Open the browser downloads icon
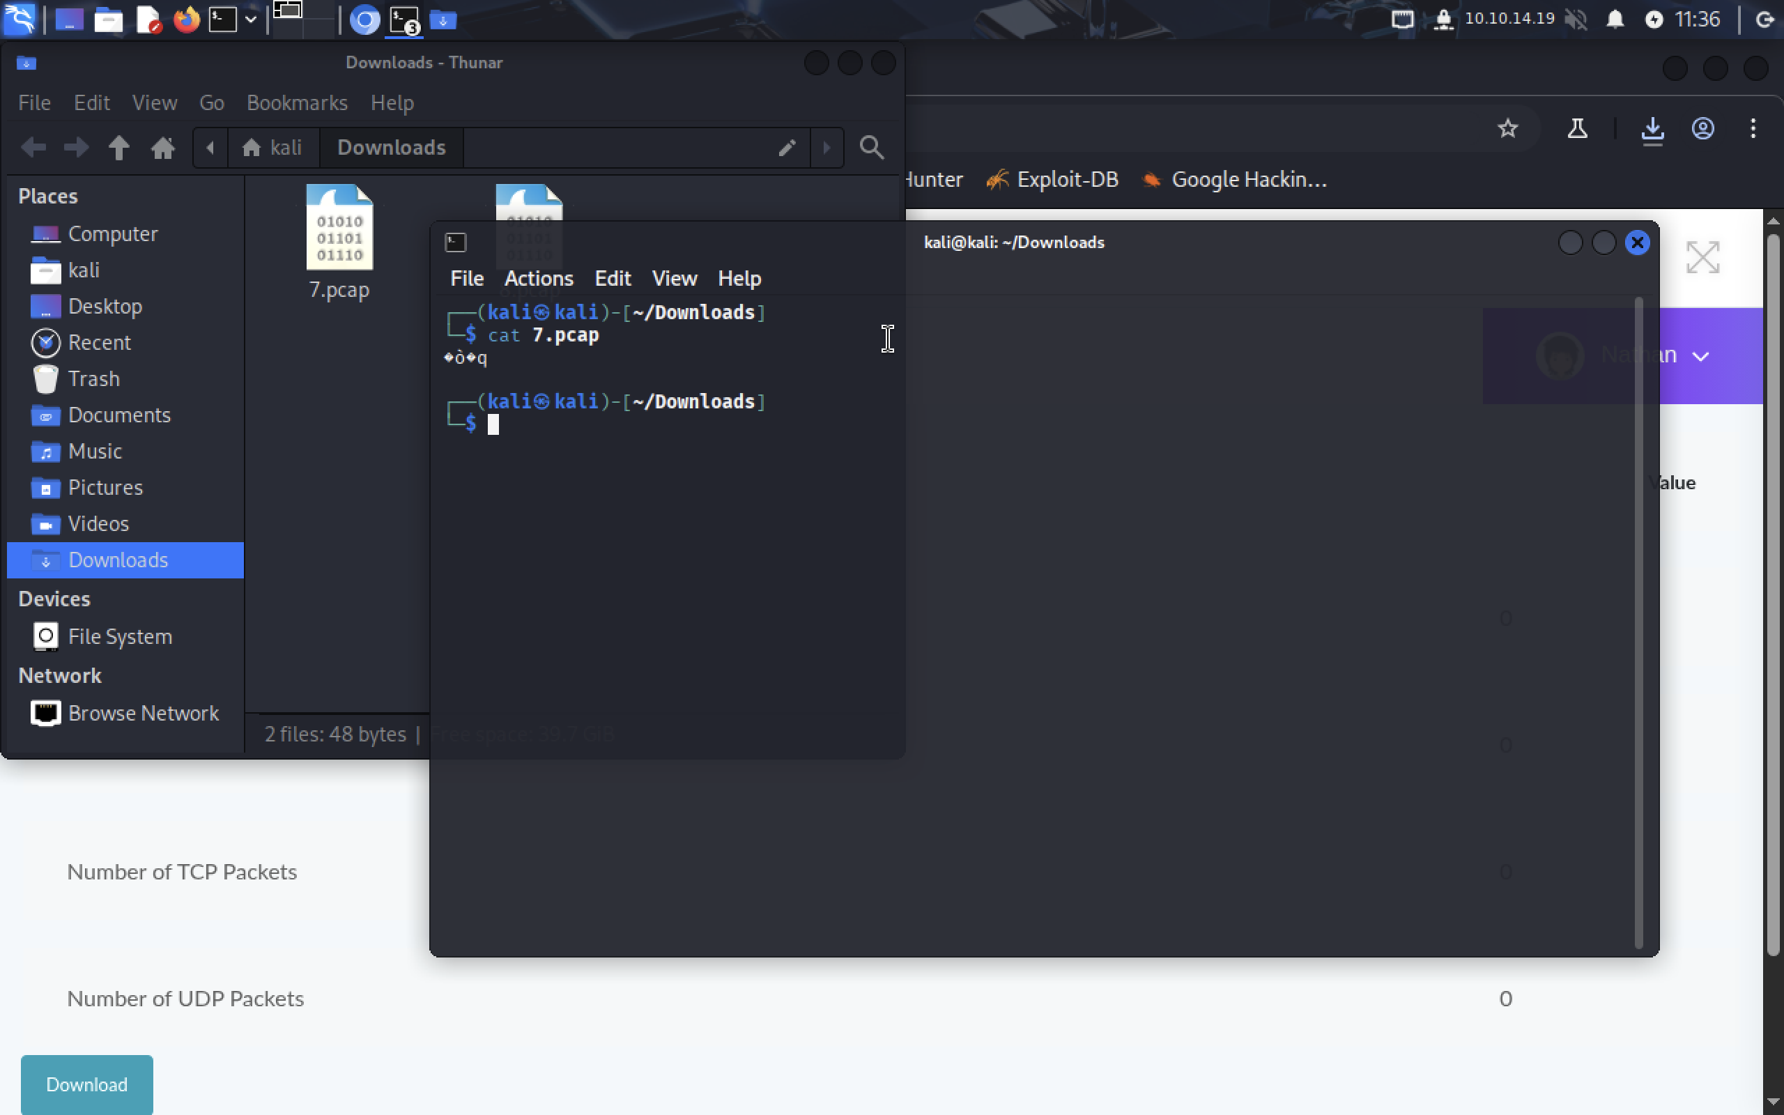 [x=1652, y=130]
